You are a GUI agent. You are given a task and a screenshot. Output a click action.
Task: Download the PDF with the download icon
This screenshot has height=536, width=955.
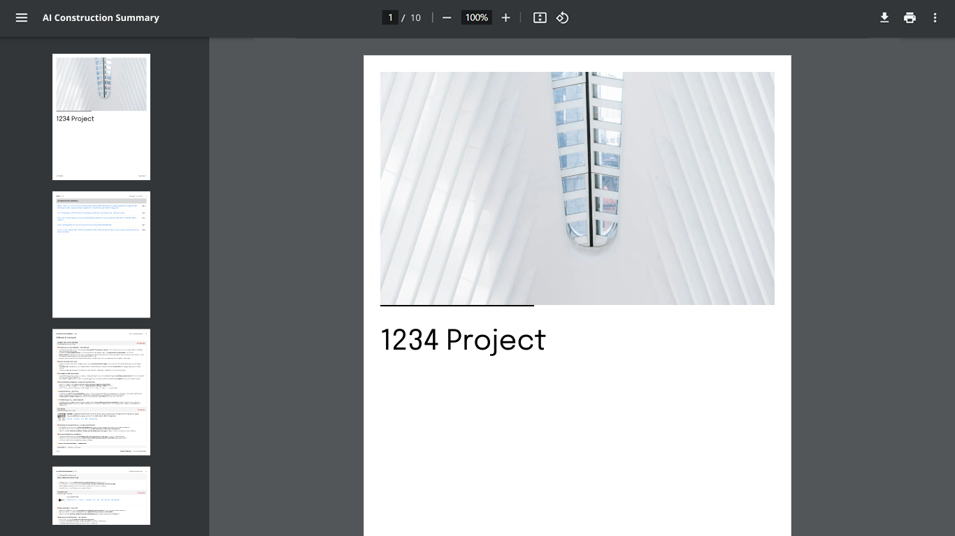[x=884, y=17]
